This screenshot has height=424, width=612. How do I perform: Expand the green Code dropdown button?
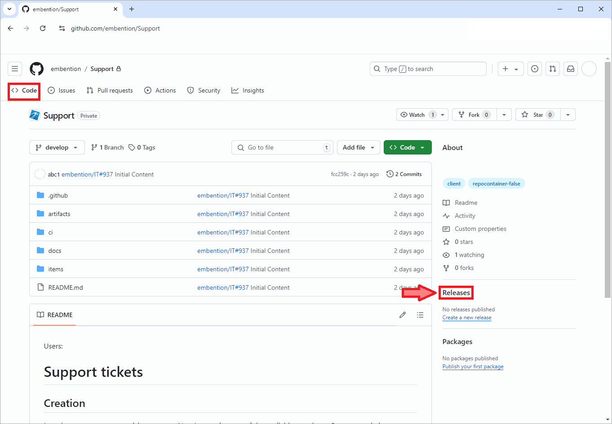[408, 147]
